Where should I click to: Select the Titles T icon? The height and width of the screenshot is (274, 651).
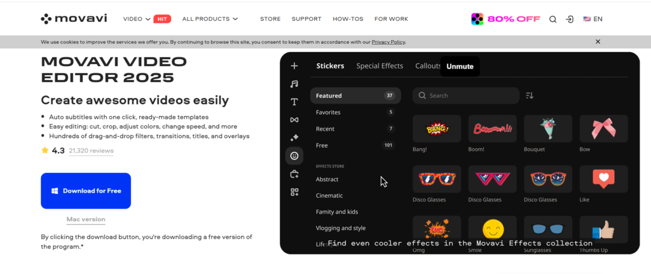click(294, 102)
